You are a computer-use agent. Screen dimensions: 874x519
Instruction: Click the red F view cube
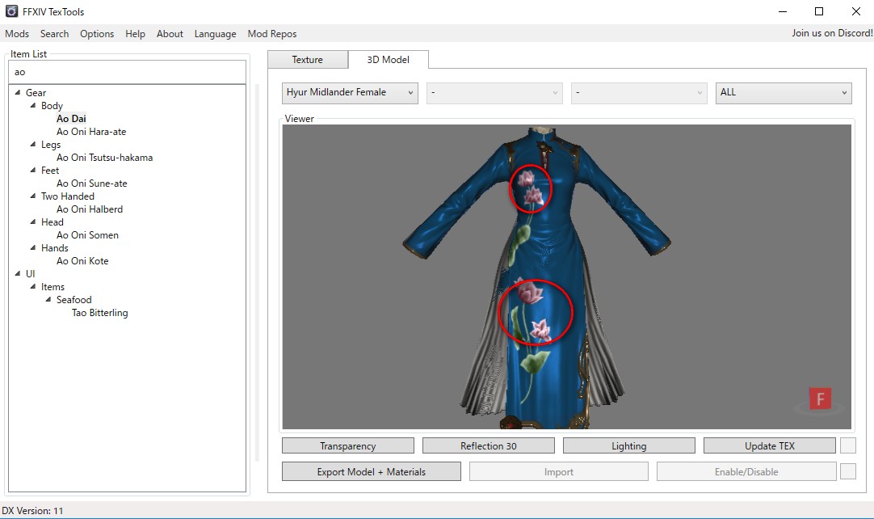(820, 399)
